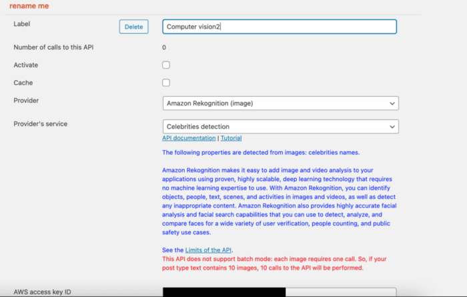Viewport: 467px width, 297px height.
Task: Click the Delete button next to Label
Action: point(133,27)
